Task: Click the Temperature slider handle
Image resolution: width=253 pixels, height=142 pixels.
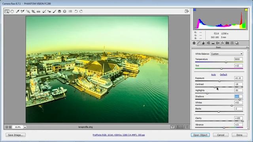Action: pyautogui.click(x=226, y=62)
